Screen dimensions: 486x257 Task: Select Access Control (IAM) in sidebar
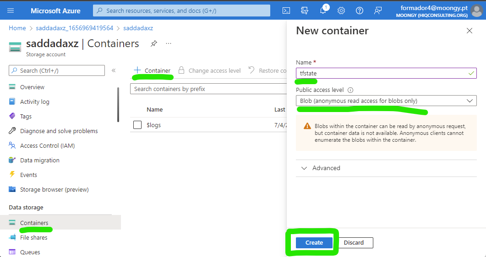tap(47, 145)
